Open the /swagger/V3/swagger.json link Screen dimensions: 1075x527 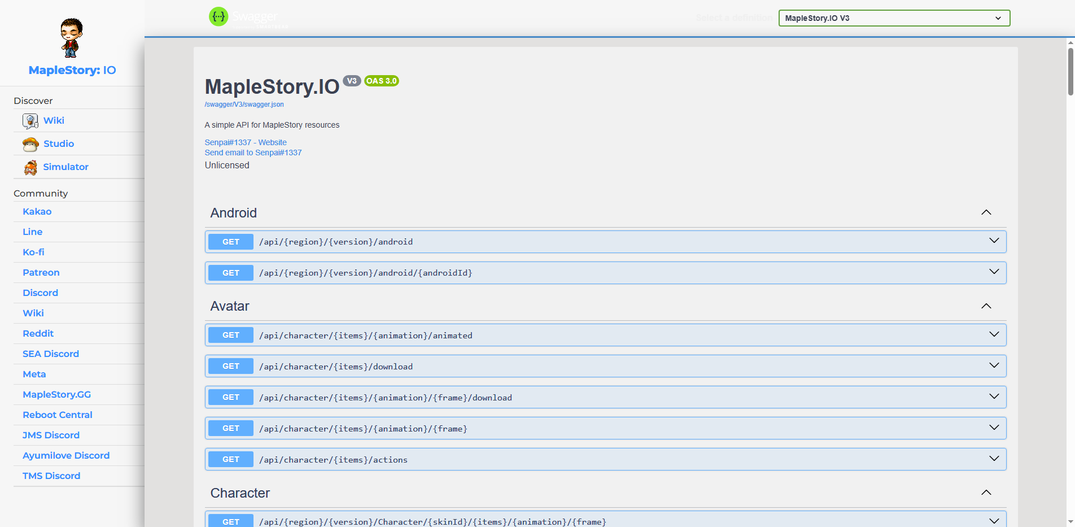pos(244,104)
